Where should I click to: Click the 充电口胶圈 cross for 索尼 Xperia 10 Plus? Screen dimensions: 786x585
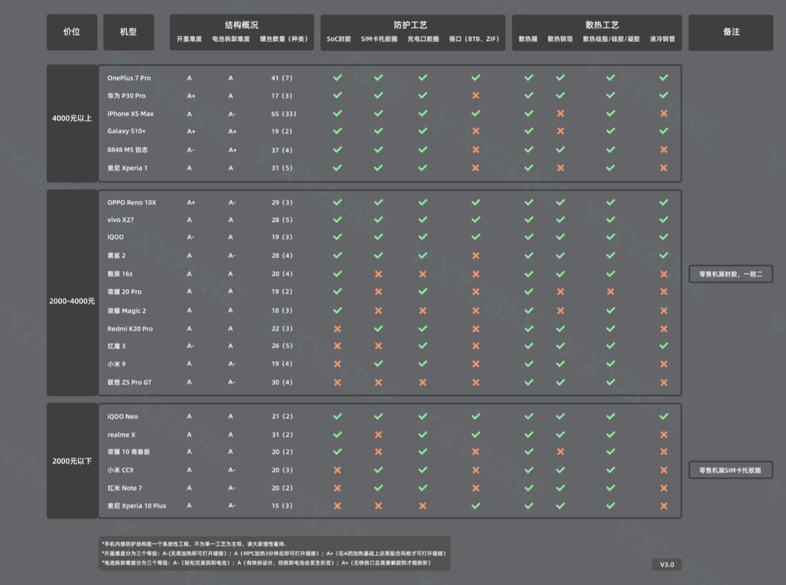click(423, 506)
